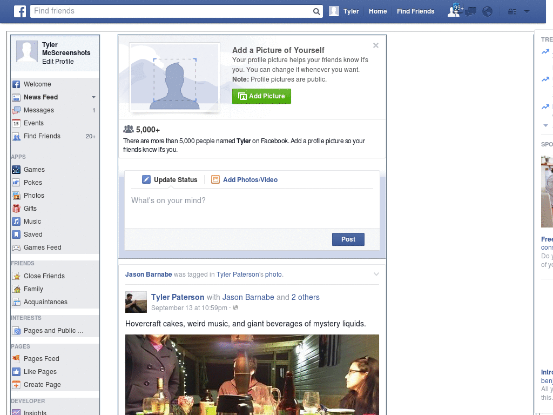The width and height of the screenshot is (553, 415).
Task: Click the Games Feed controller icon
Action: click(x=16, y=247)
